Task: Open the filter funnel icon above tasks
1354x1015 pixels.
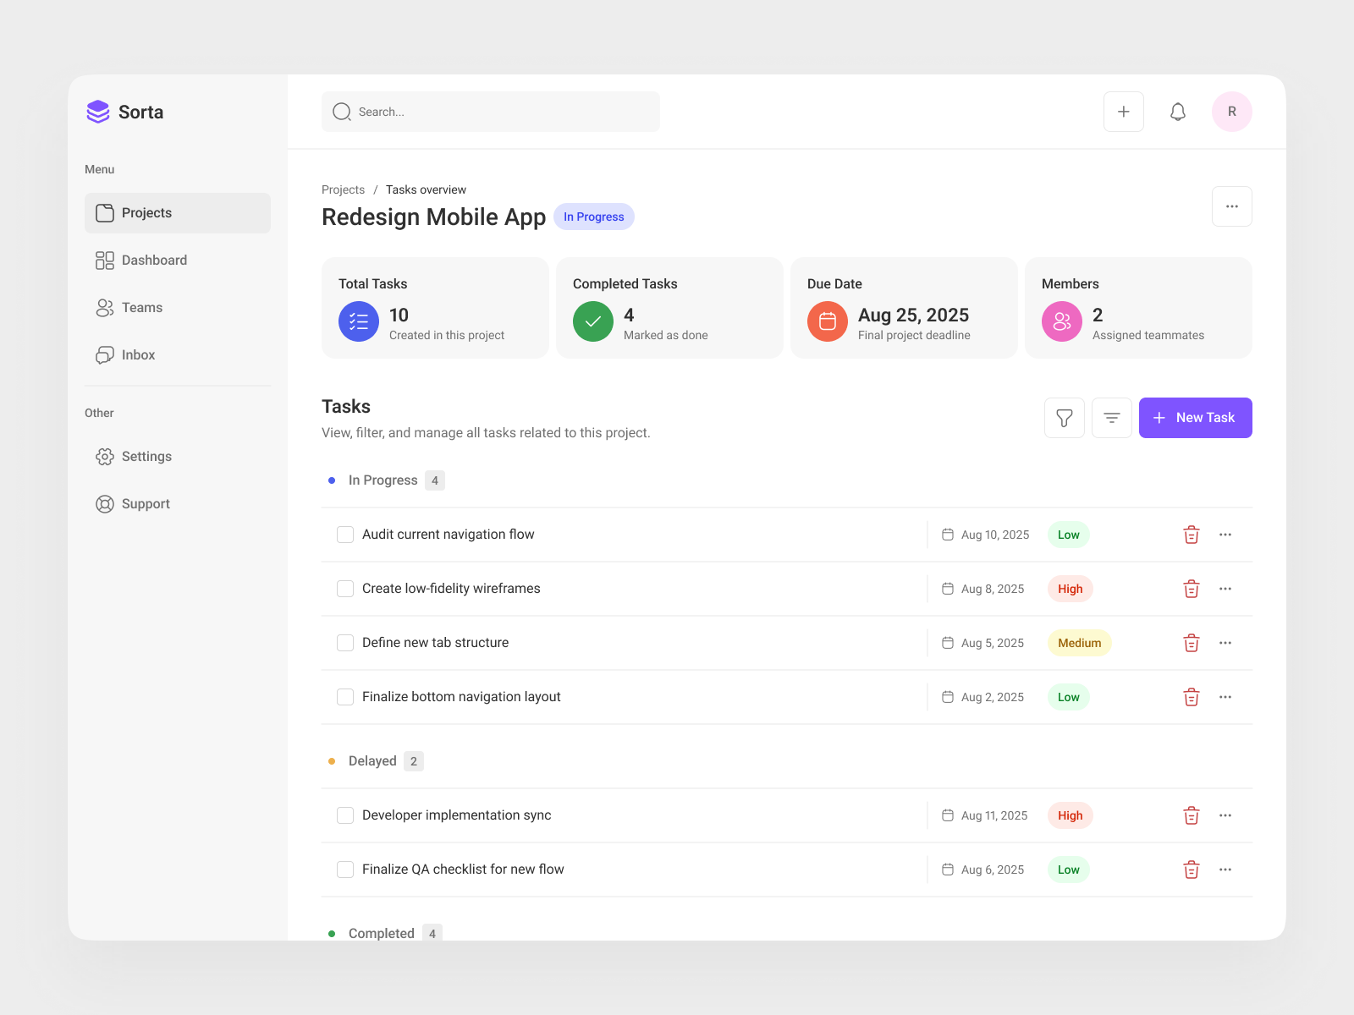Action: 1064,417
